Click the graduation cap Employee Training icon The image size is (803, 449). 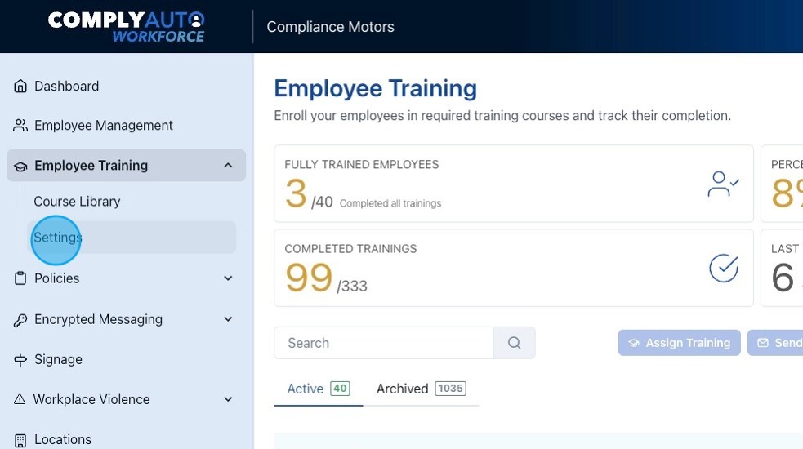[20, 166]
